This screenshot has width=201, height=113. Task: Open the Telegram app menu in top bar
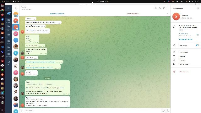[x=17, y=1]
